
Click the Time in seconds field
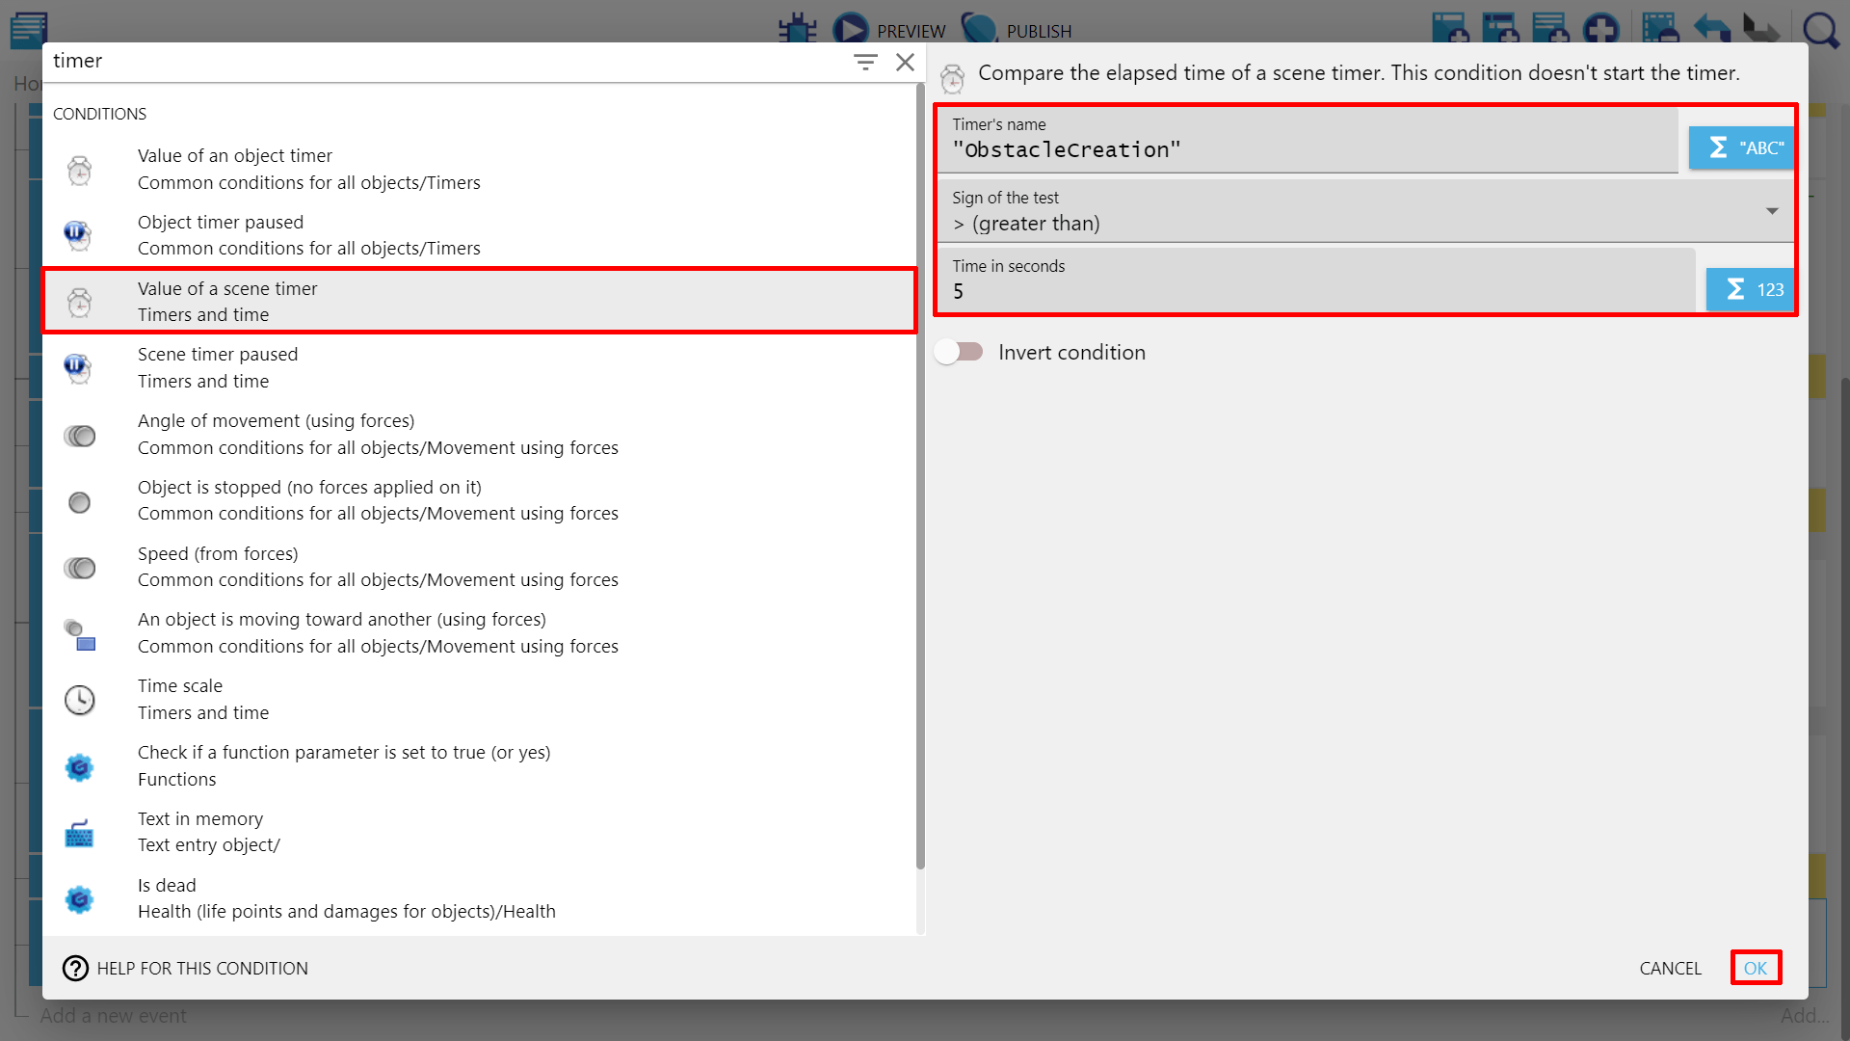1315,291
